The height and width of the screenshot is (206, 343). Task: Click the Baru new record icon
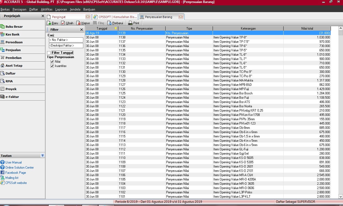[49, 23]
